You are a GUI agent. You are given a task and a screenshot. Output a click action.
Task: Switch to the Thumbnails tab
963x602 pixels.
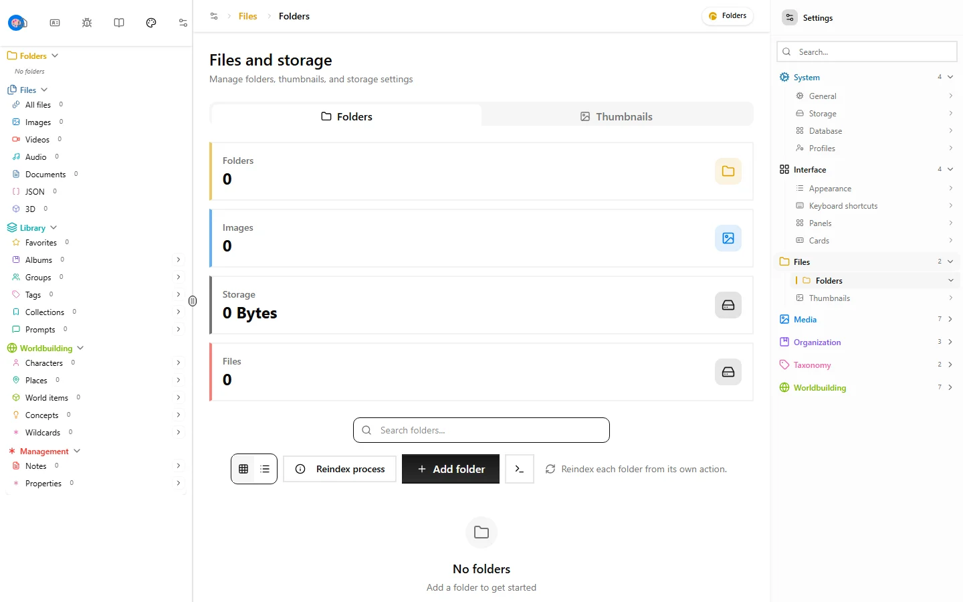[617, 116]
